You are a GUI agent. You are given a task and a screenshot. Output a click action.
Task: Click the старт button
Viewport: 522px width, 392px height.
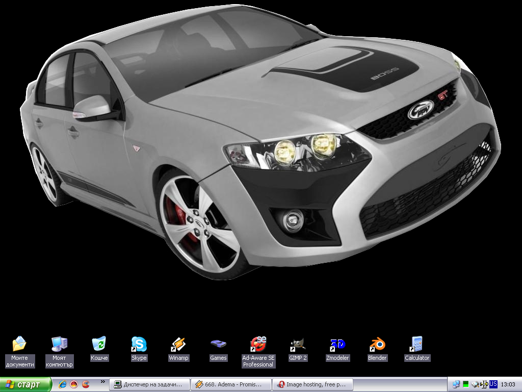click(x=26, y=384)
